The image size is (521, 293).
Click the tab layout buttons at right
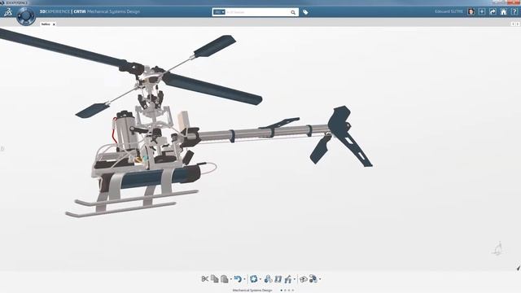click(515, 24)
